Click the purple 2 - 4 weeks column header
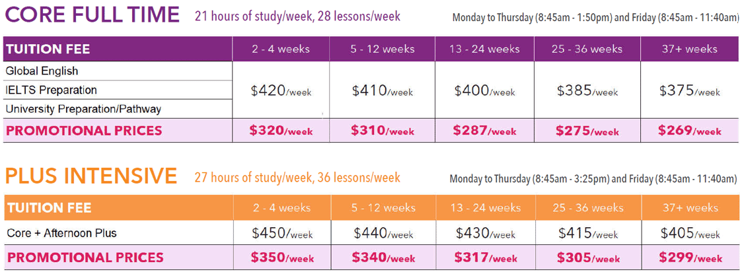740x272 pixels. pyautogui.click(x=281, y=49)
